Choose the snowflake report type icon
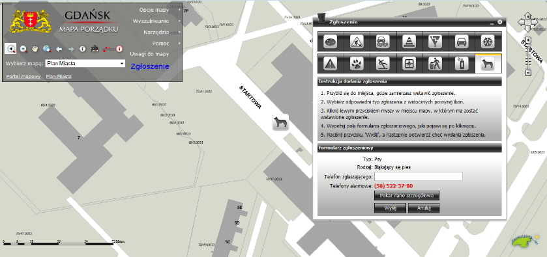This screenshot has width=547, height=257. [x=488, y=42]
